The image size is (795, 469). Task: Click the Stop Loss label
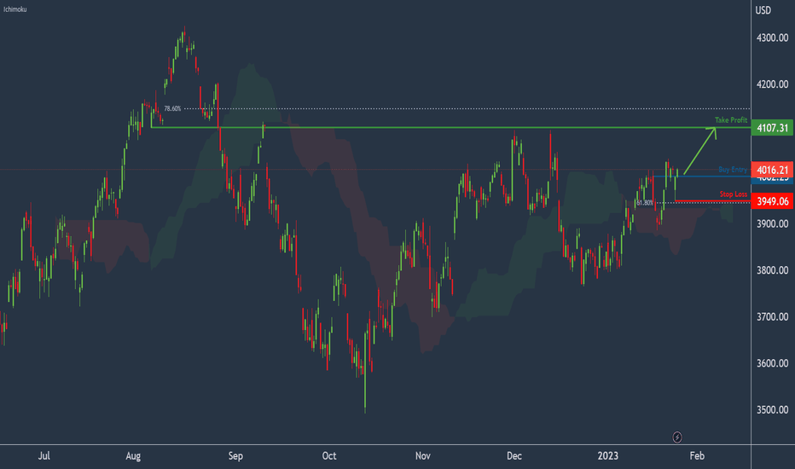click(733, 194)
